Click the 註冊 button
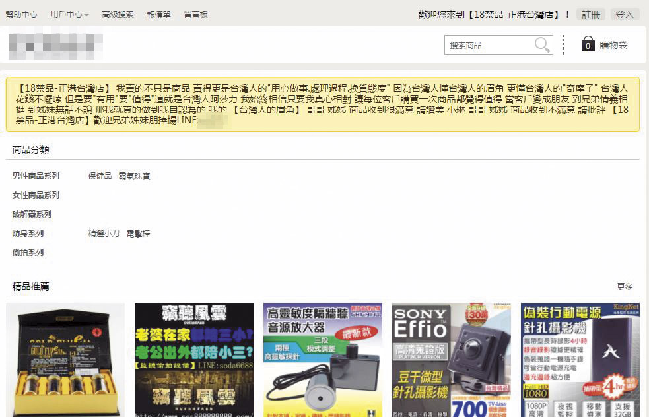 click(591, 15)
